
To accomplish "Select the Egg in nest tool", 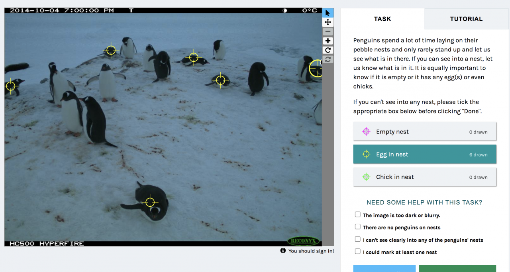I will pos(425,154).
